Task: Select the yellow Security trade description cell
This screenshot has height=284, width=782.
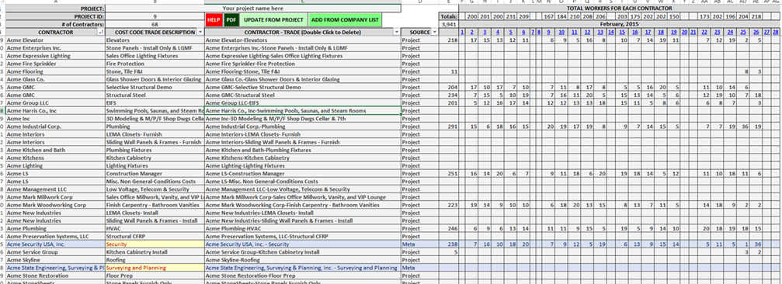Action: [x=155, y=244]
